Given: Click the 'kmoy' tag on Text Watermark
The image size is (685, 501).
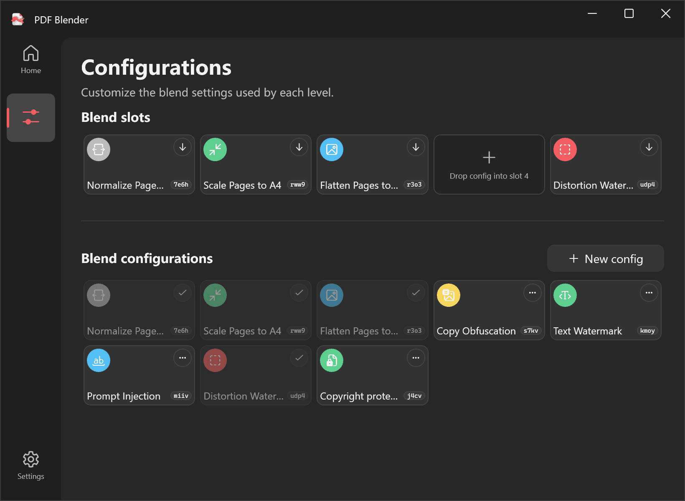Looking at the screenshot, I should (647, 331).
